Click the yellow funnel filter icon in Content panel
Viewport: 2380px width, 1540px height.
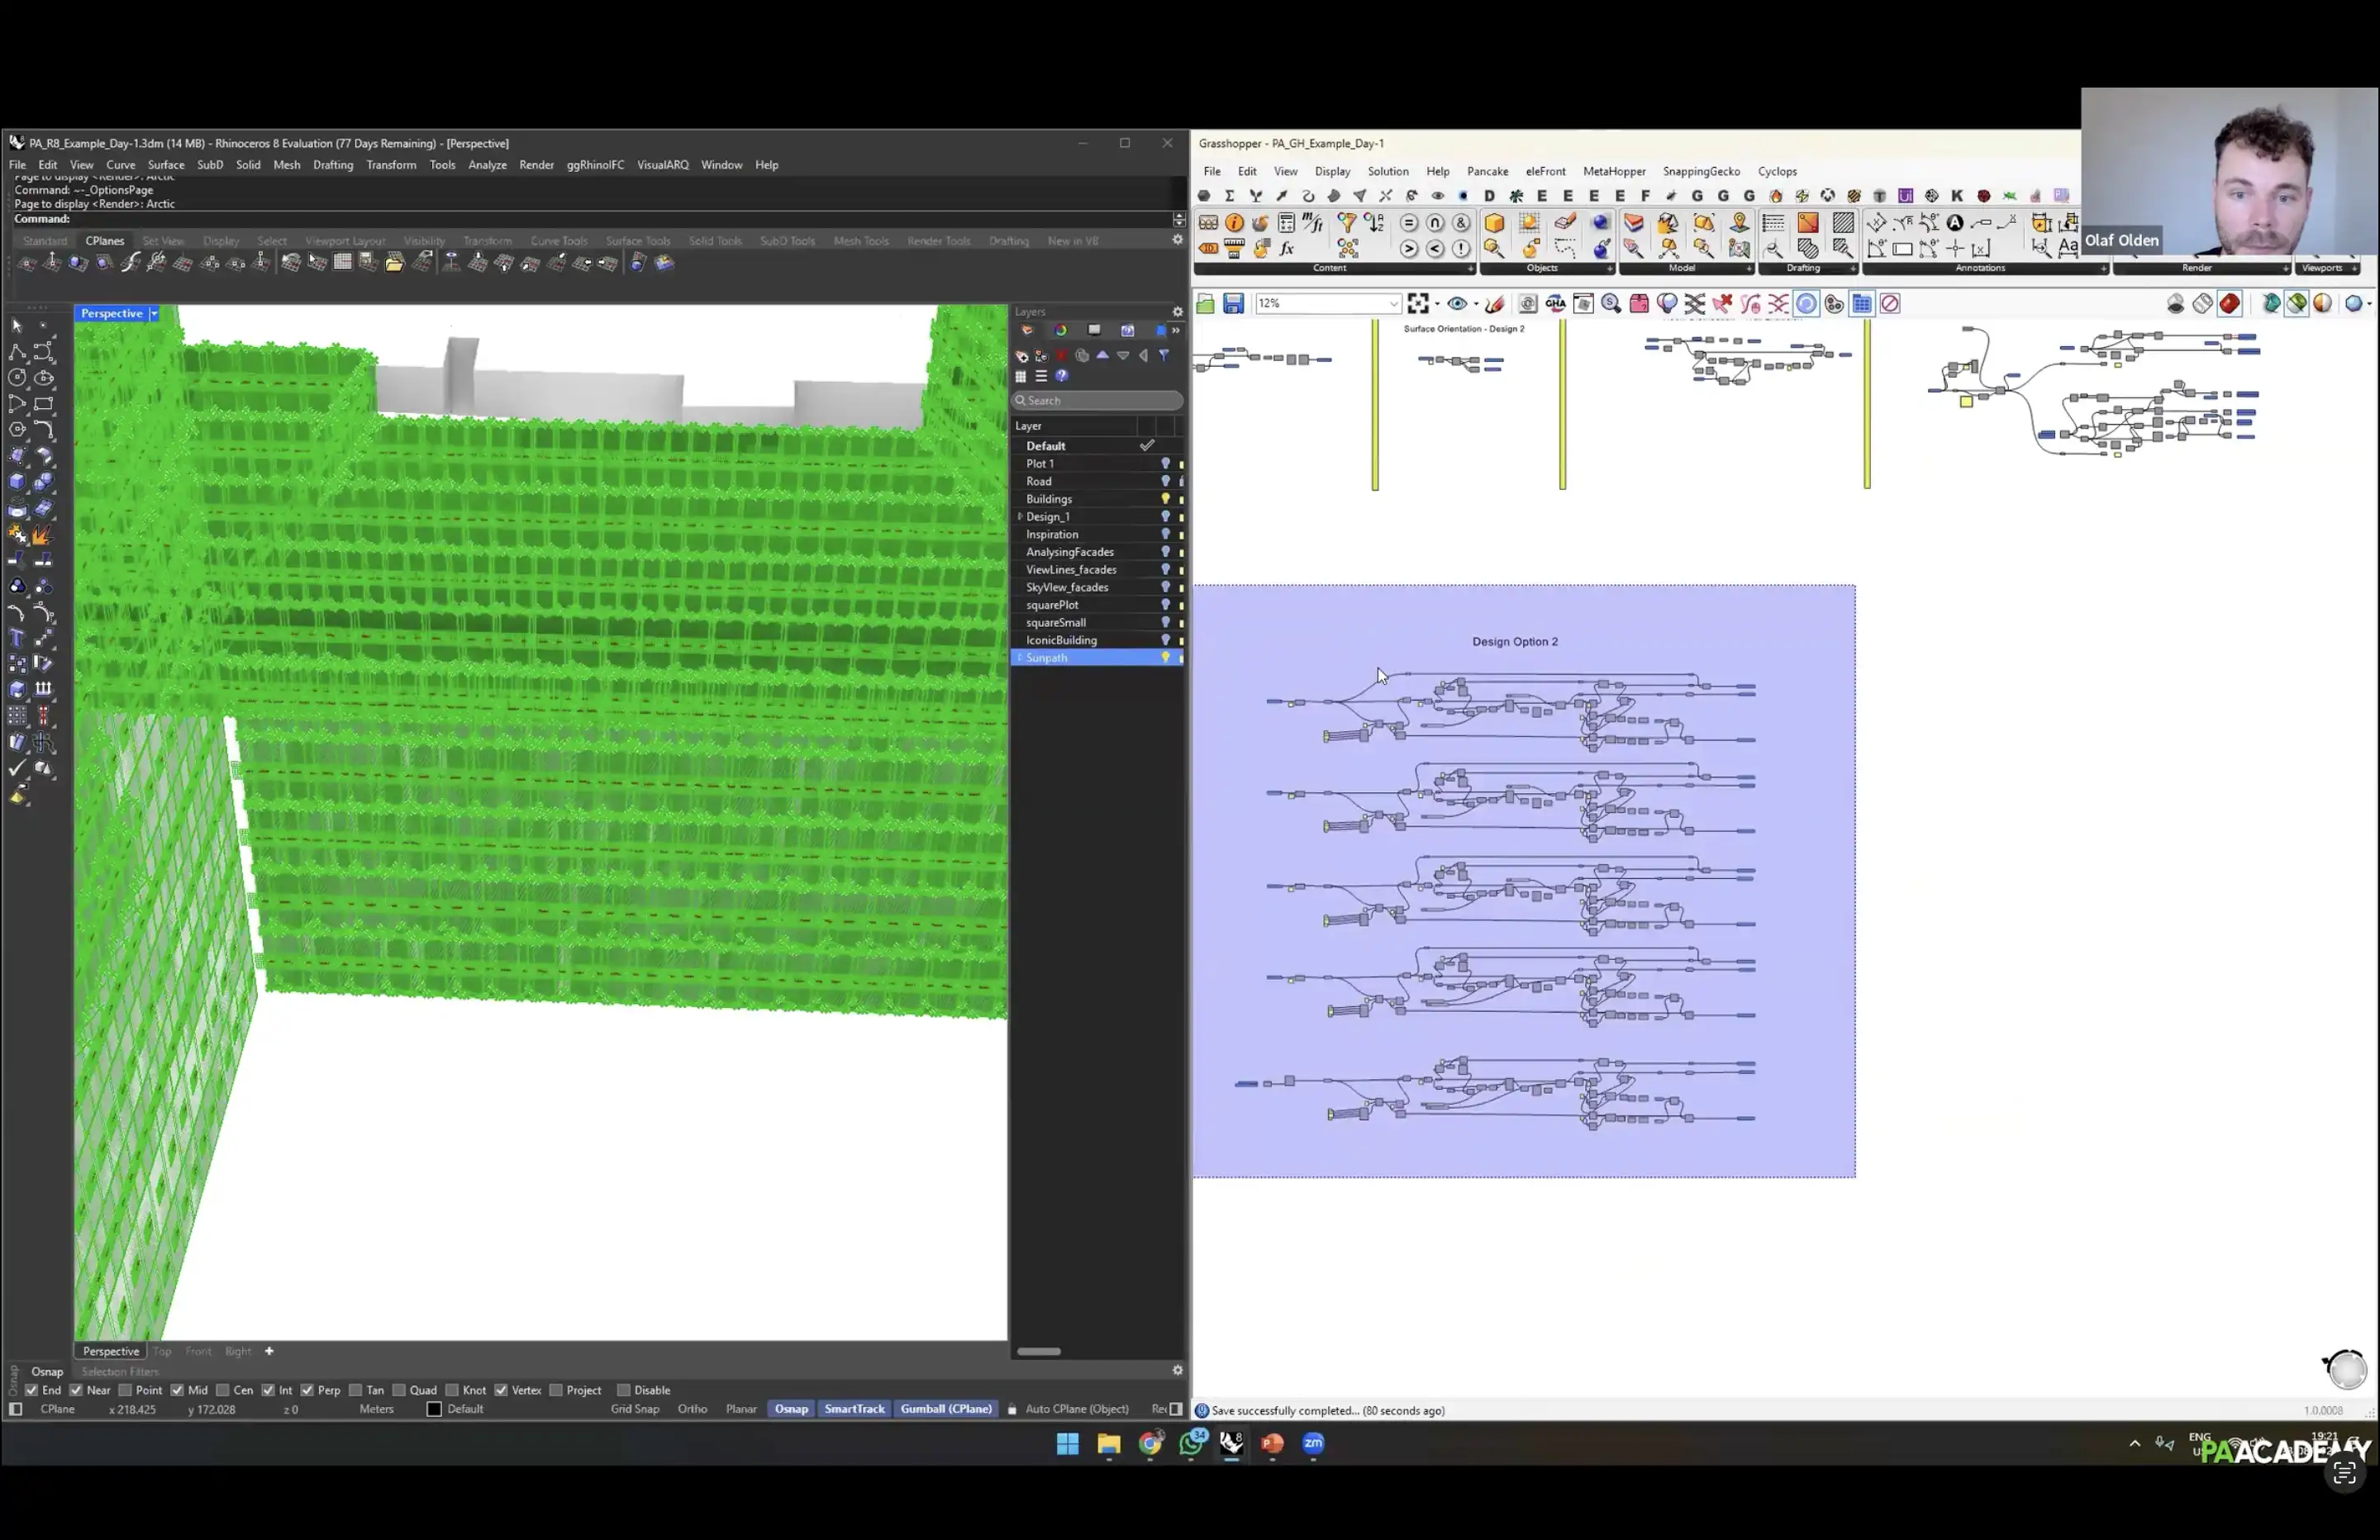point(1347,223)
